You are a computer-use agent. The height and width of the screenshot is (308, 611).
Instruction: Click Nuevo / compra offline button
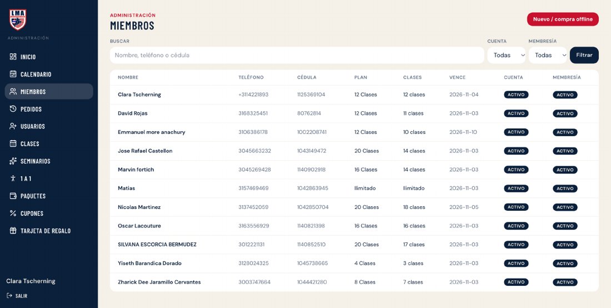[563, 19]
